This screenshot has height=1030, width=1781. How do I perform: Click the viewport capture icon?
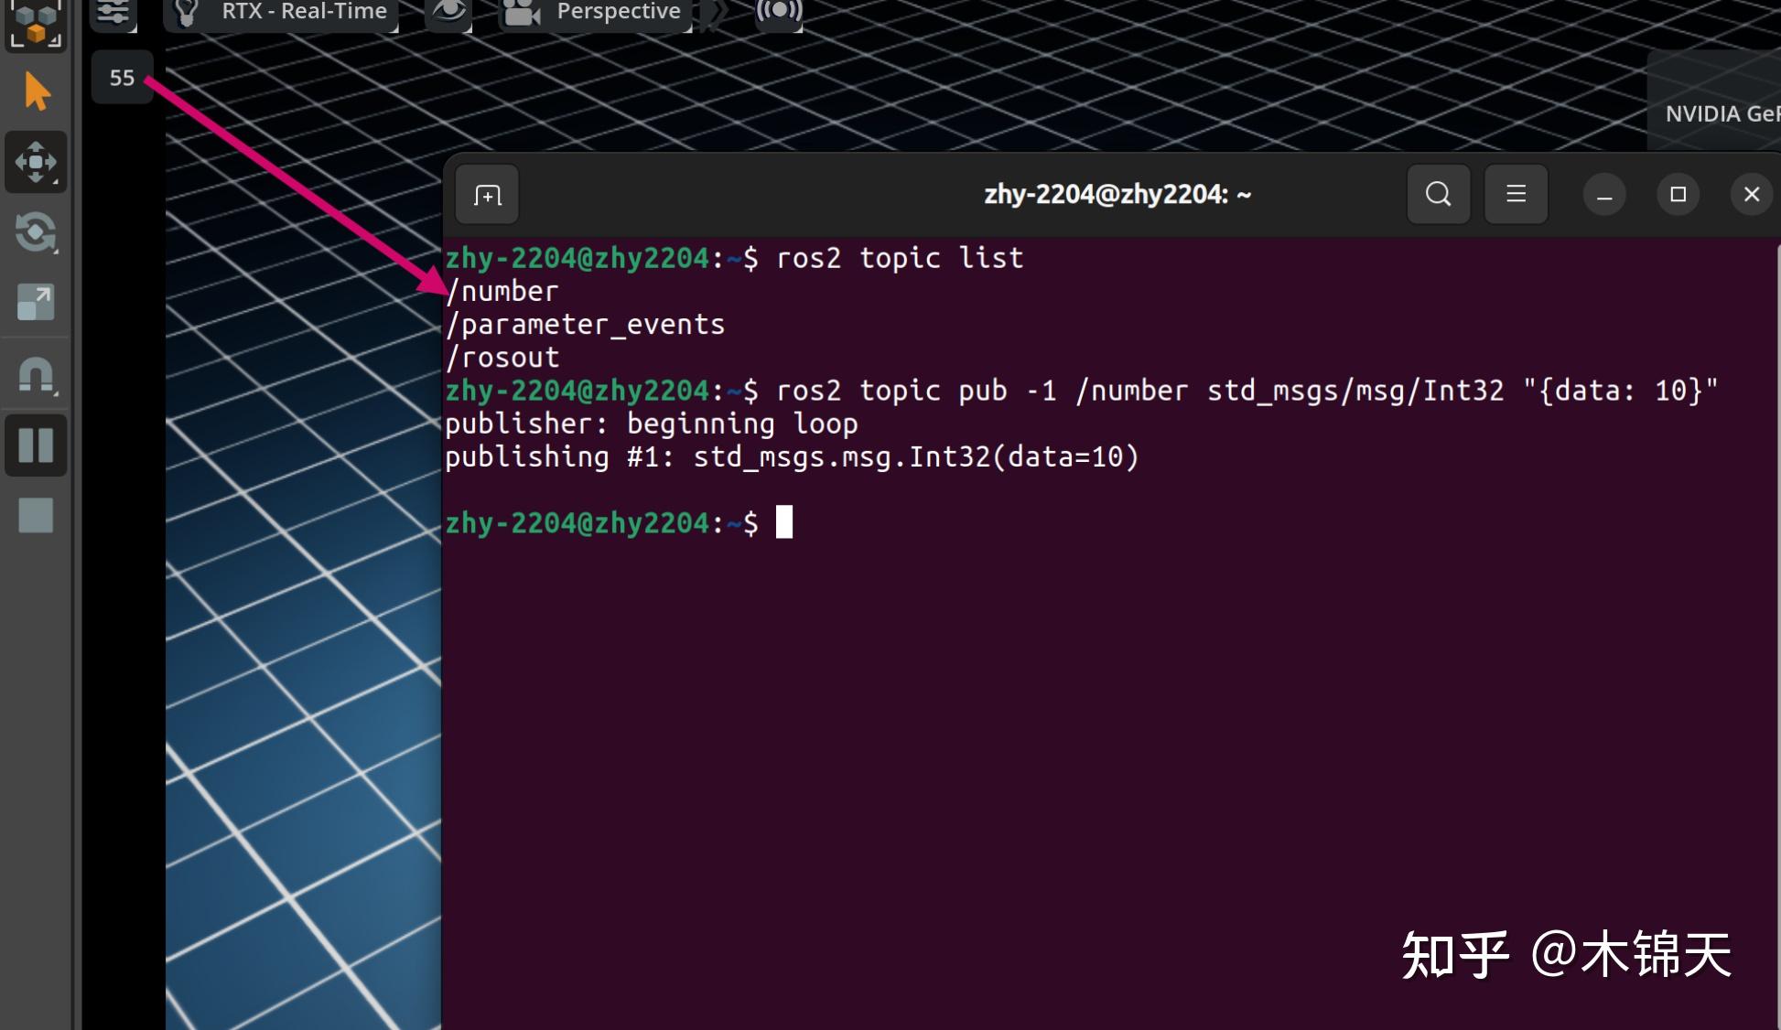pos(778,12)
